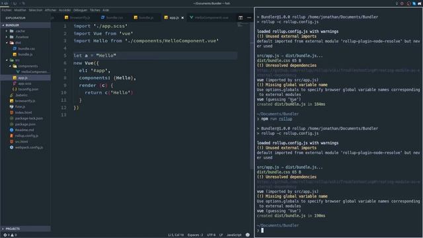The height and width of the screenshot is (238, 423).
Task: Open the Tâches menu
Action: click(x=95, y=10)
